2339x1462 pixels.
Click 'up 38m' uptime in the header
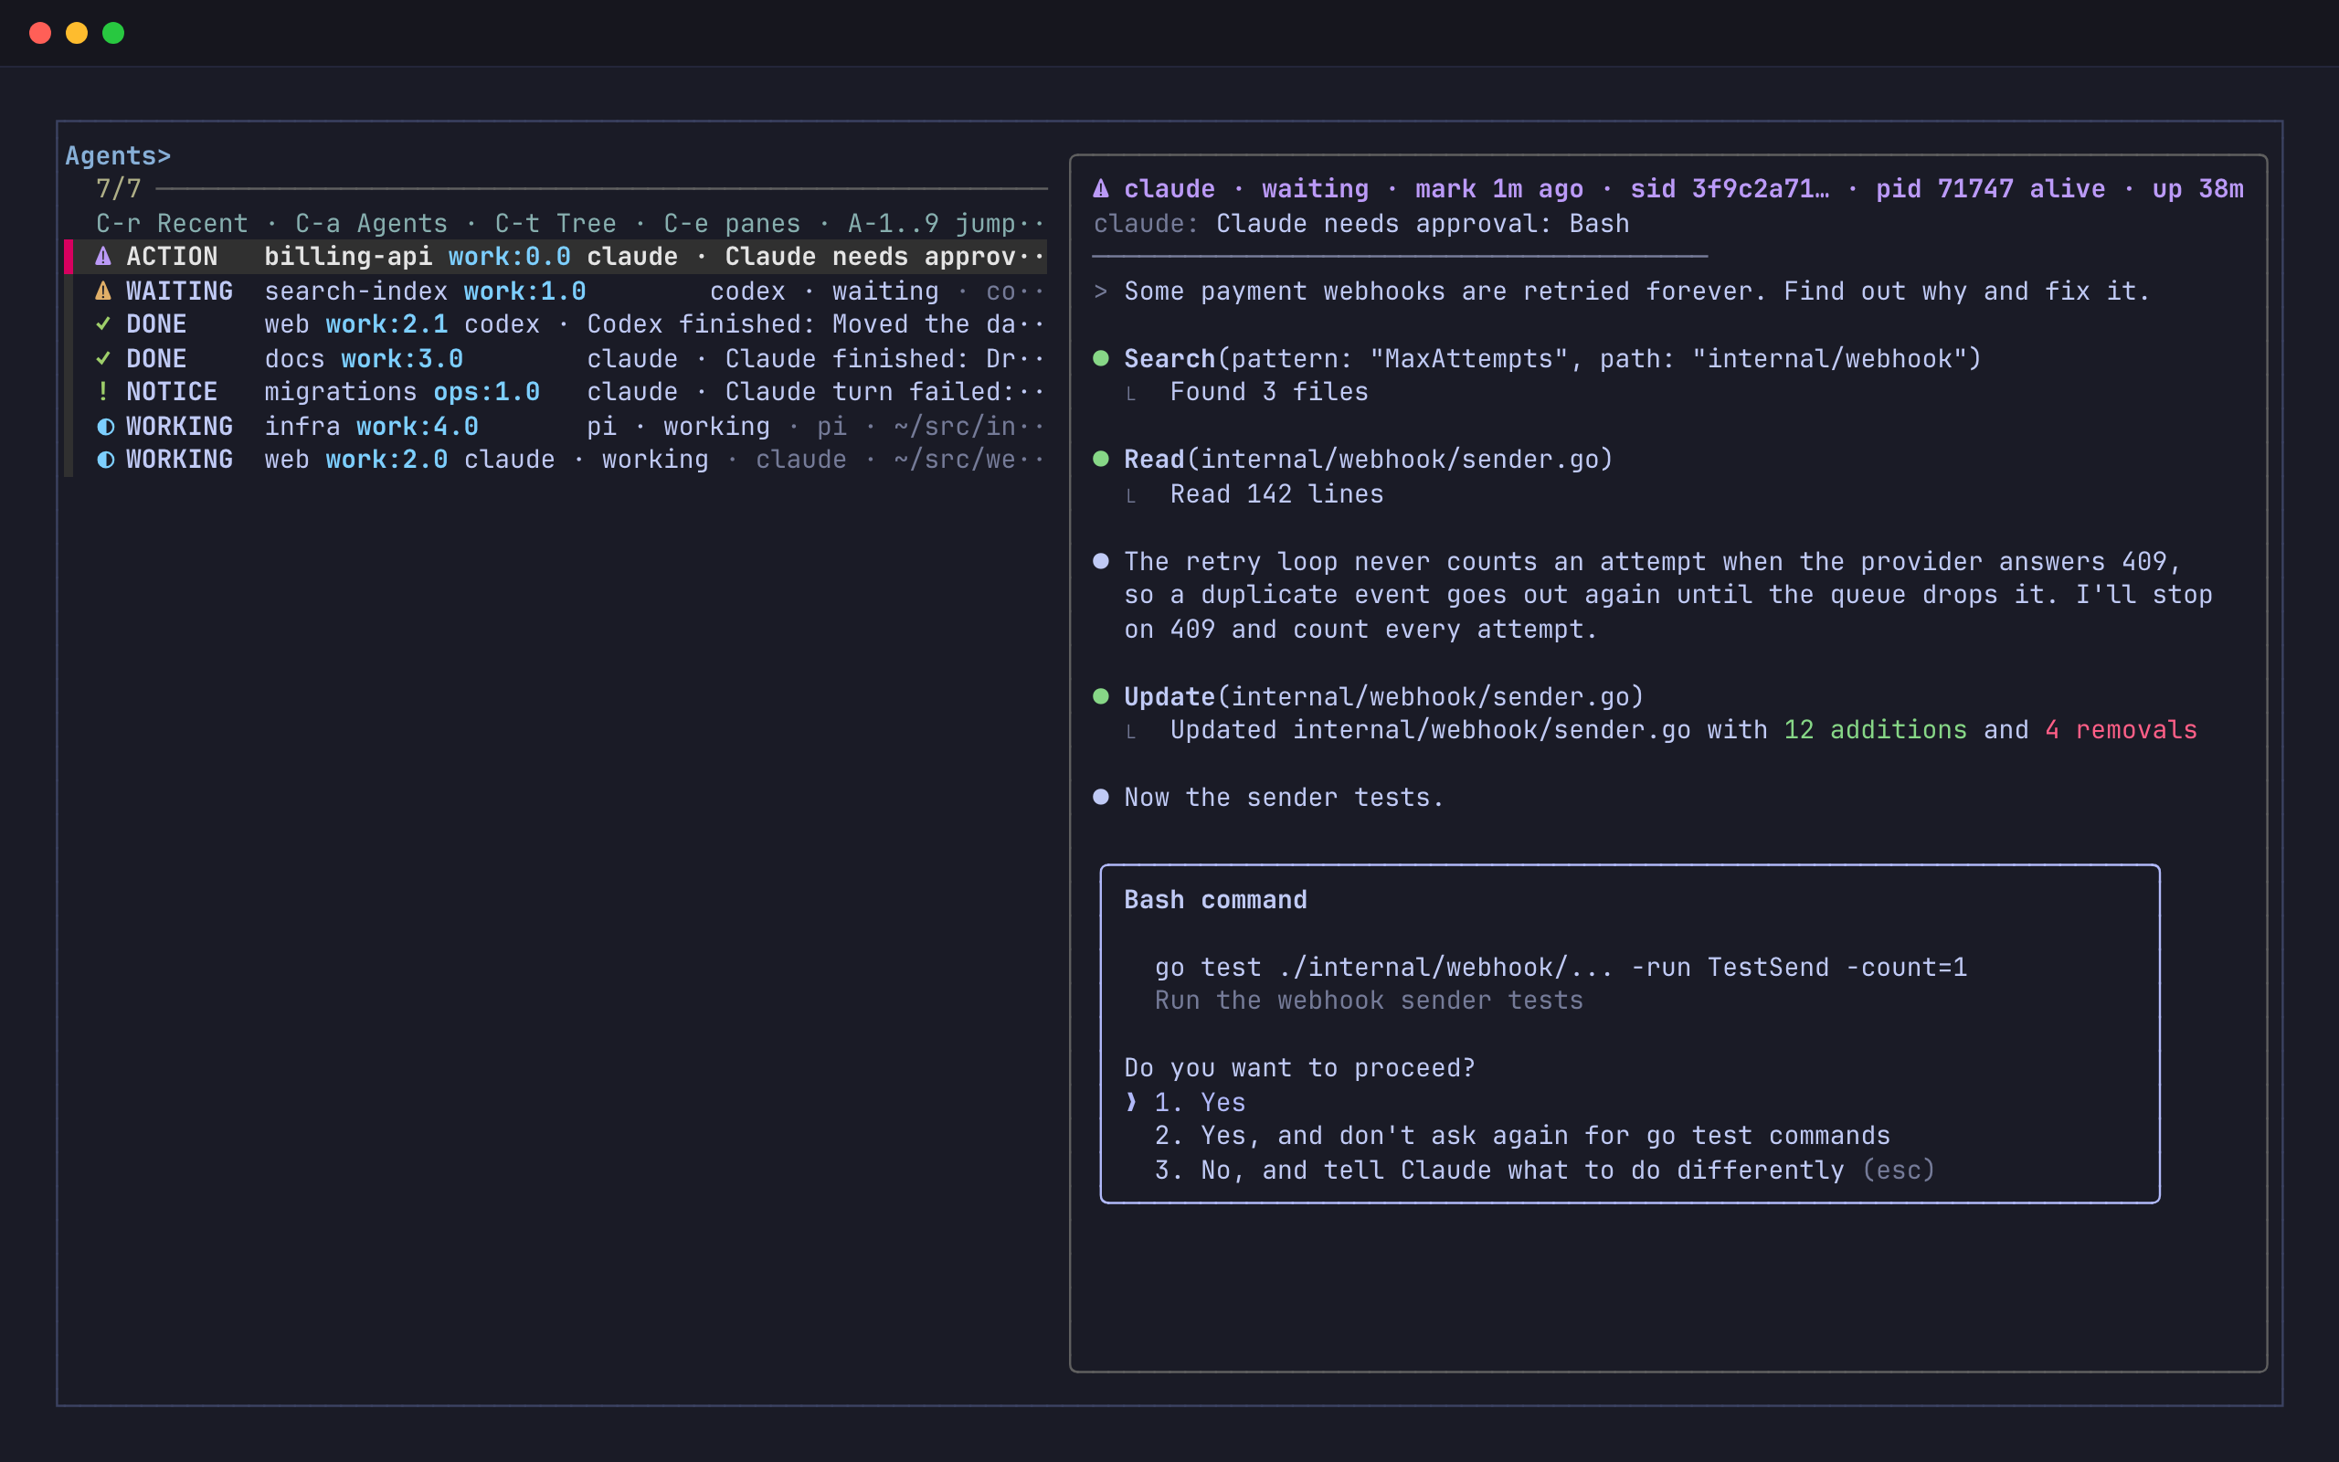[x=2198, y=188]
